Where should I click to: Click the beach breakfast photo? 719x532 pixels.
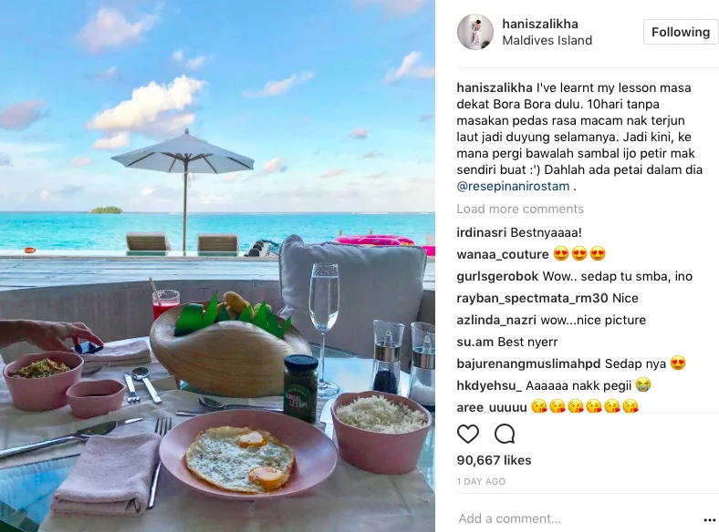(217, 266)
